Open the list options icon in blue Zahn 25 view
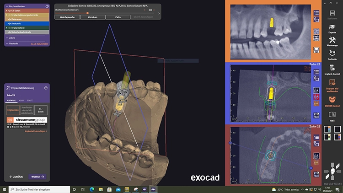This screenshot has width=343, height=193. pos(316,72)
